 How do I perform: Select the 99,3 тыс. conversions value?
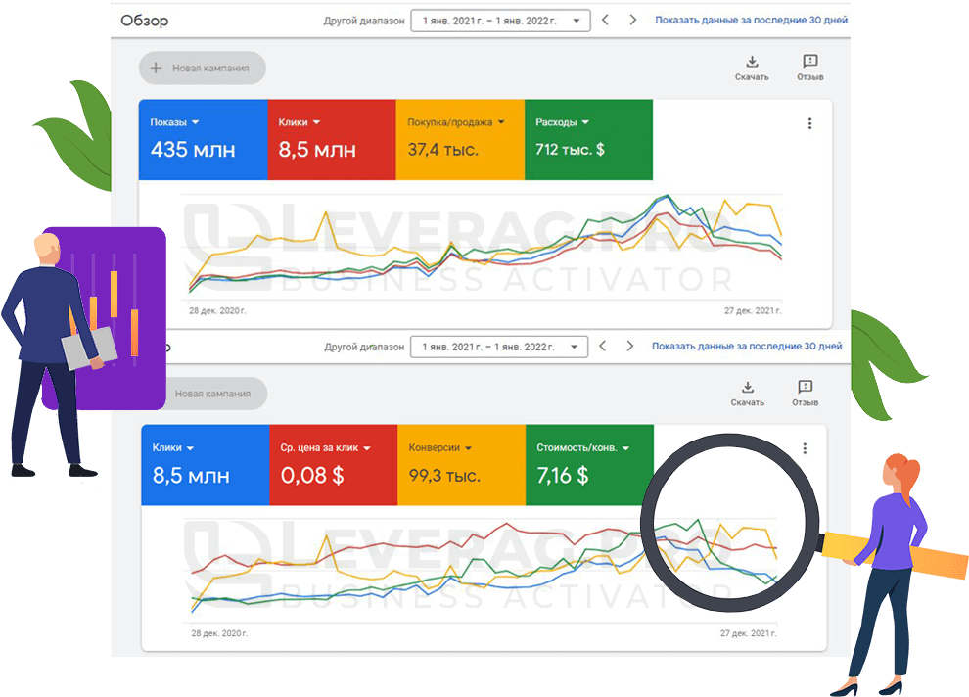(x=444, y=475)
